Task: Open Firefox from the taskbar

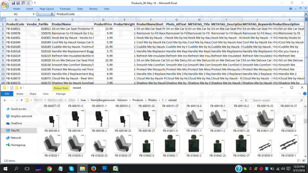Action: 93,168
